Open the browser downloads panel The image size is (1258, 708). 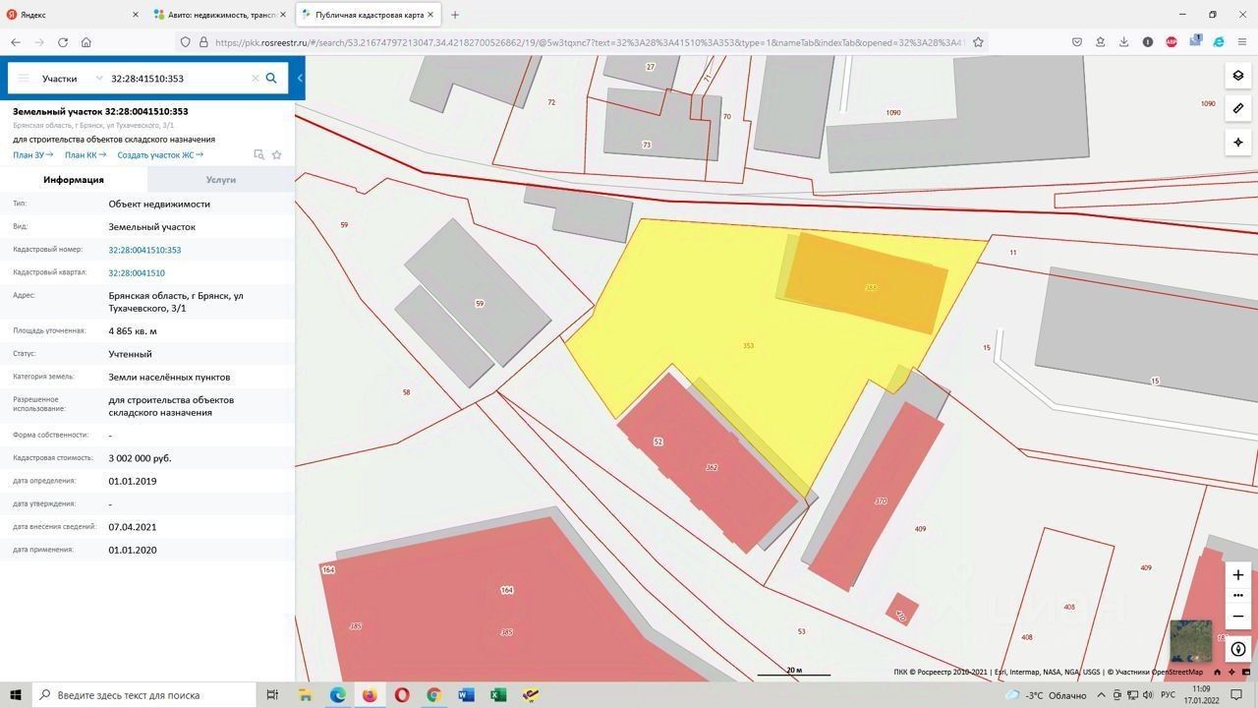coord(1123,42)
